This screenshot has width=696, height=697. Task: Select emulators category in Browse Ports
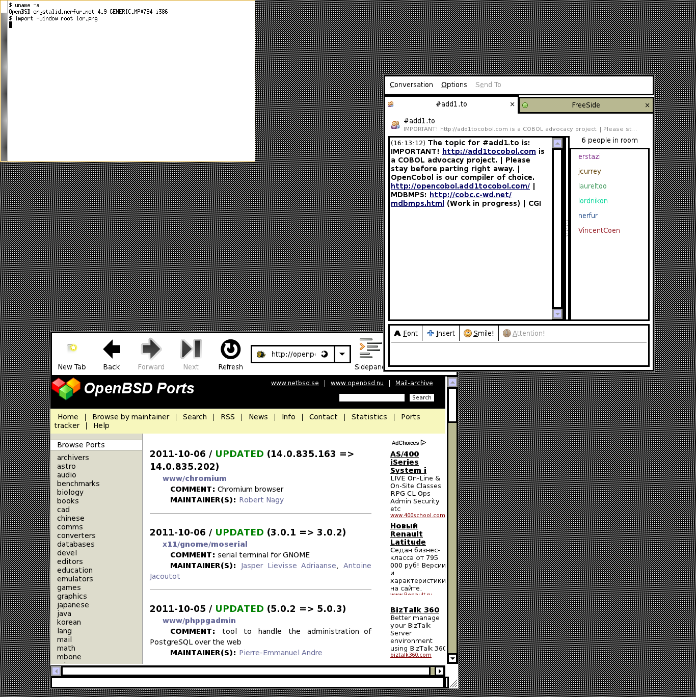tap(75, 579)
